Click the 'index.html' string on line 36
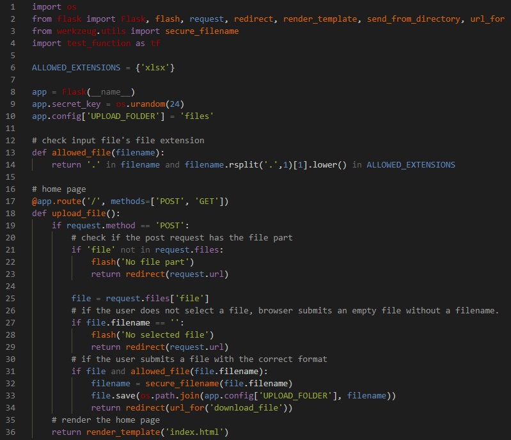The width and height of the screenshot is (511, 440). click(x=194, y=432)
